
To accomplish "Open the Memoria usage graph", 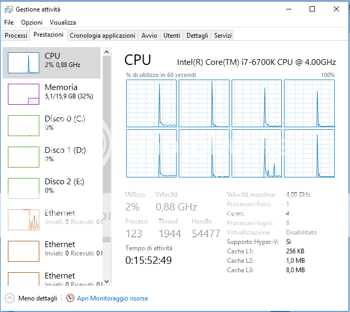I will 24,94.
